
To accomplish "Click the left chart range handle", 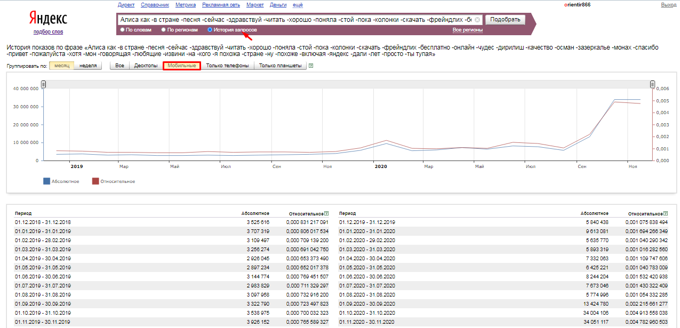I will 44,84.
